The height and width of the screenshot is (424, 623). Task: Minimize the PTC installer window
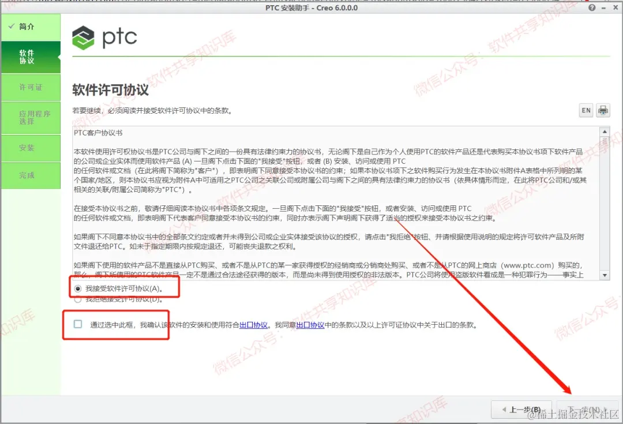(x=603, y=7)
